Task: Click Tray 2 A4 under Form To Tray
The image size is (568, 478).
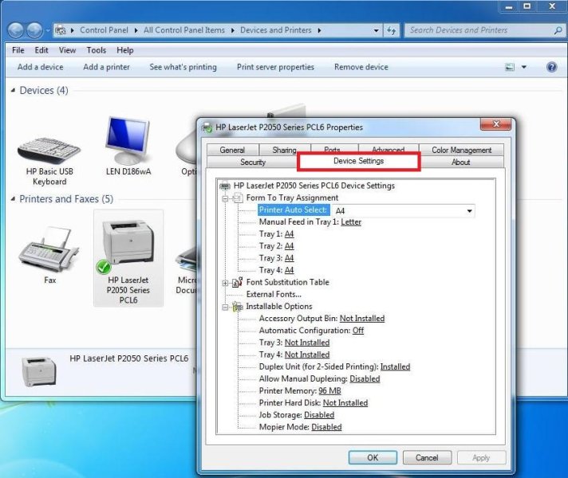Action: pos(289,246)
